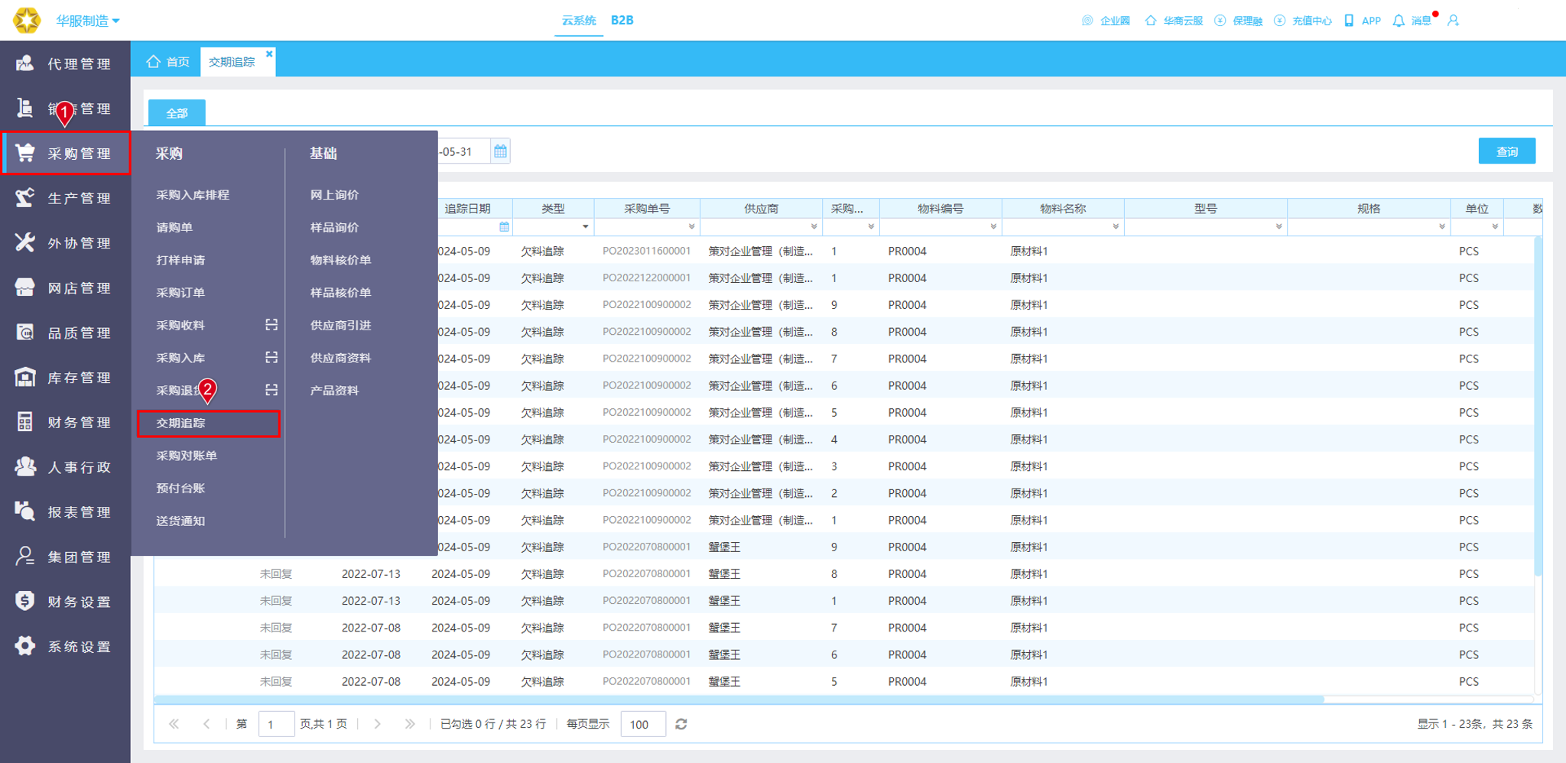The image size is (1566, 763).
Task: Select 交期追踪 in the 采购 menu
Action: [x=209, y=424]
